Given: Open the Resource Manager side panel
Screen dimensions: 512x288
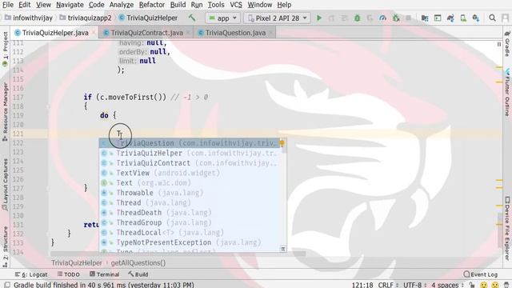Looking at the screenshot, I should (x=5, y=111).
